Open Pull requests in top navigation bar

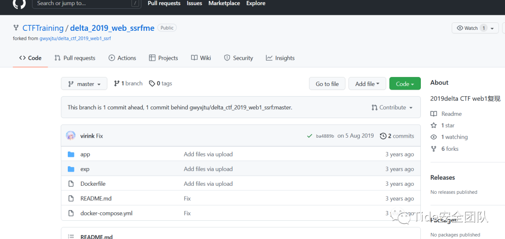point(164,3)
